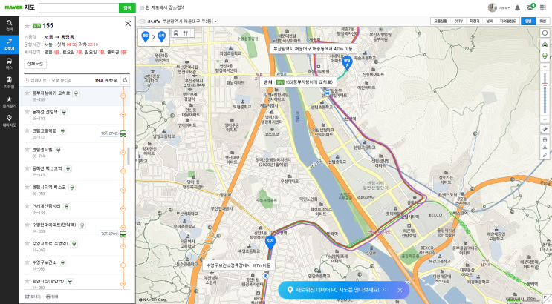Viewport: 552px width, 304px height.
Task: Open notifications bell in the header
Action: (517, 7)
